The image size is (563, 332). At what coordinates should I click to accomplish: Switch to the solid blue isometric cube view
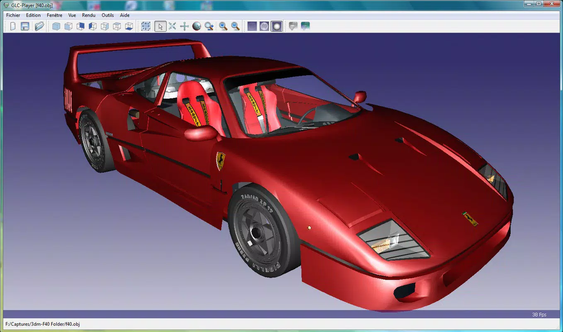point(56,27)
